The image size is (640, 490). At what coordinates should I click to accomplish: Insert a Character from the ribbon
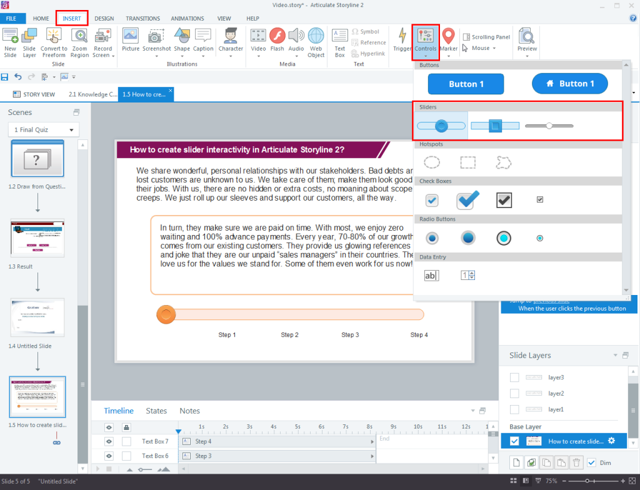click(x=231, y=37)
